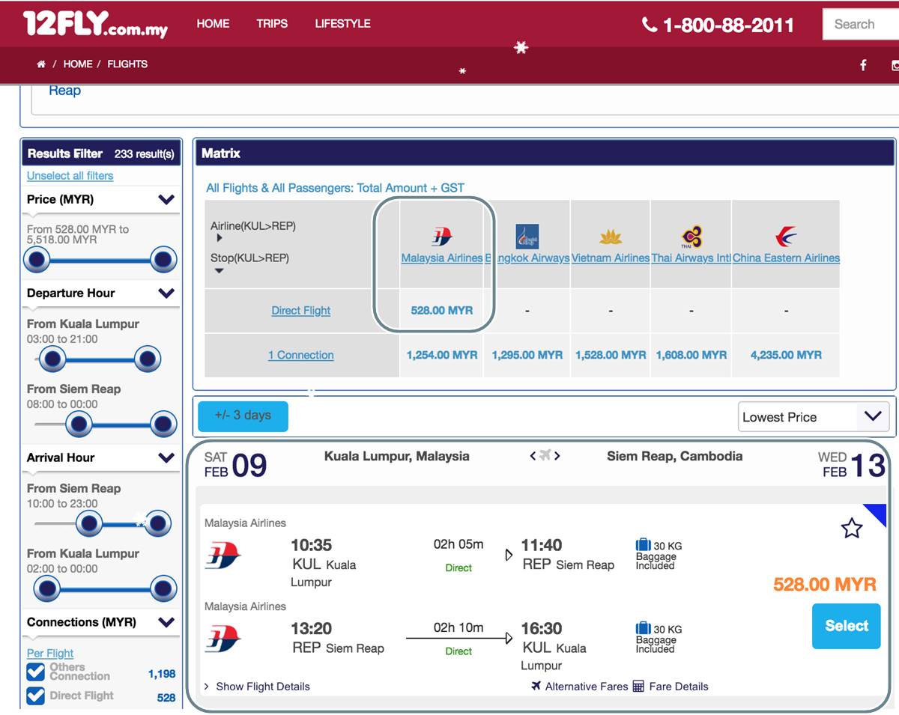Collapse the Arrival Hour filter section

coord(166,458)
